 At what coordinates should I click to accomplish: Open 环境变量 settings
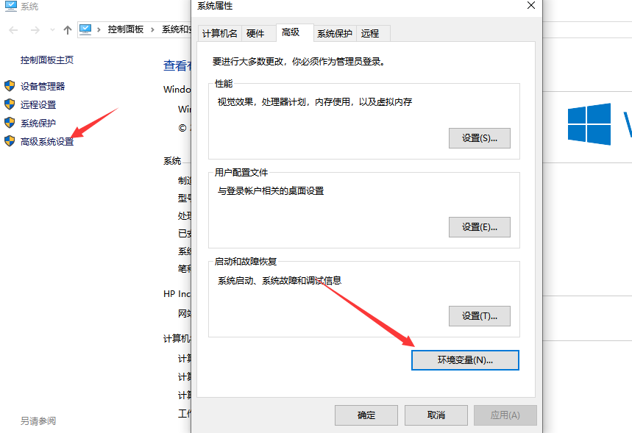click(464, 359)
